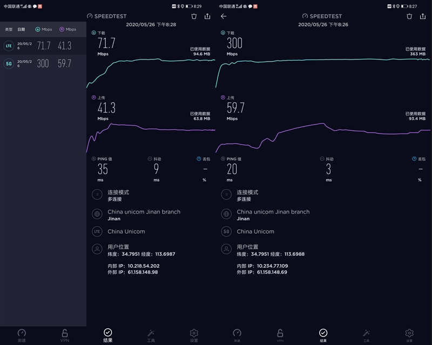Viewport: 432px width, 345px height.
Task: Share the 71.7 Mbps test result
Action: (x=207, y=16)
